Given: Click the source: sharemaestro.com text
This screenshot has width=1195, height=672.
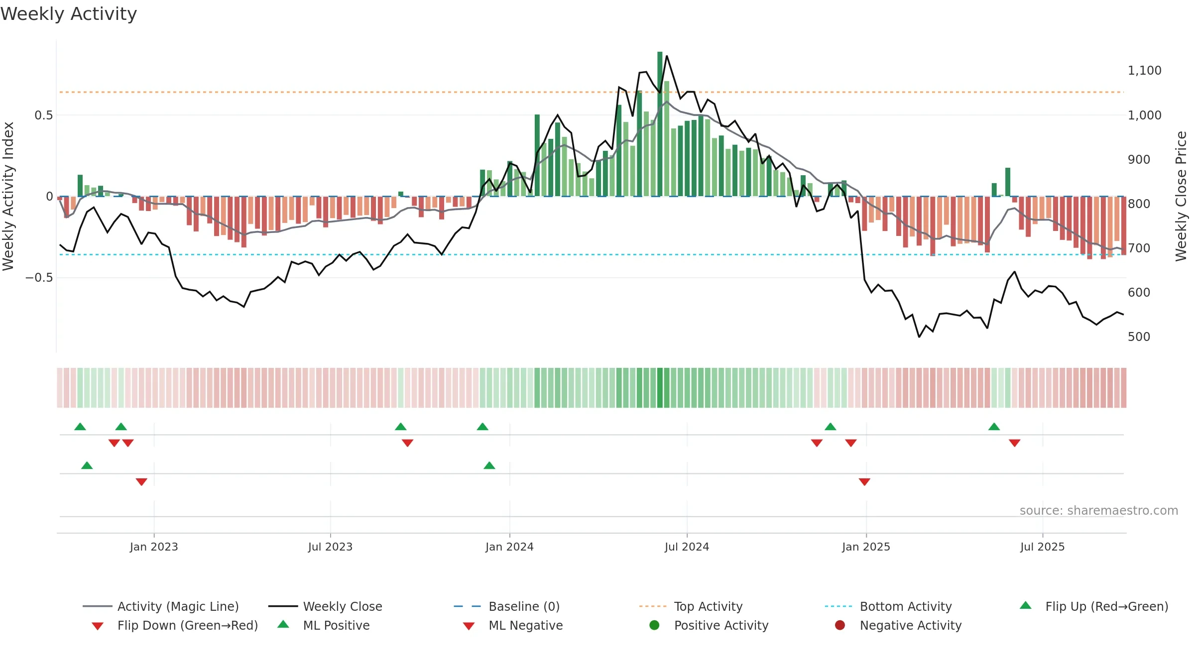Looking at the screenshot, I should [1099, 511].
